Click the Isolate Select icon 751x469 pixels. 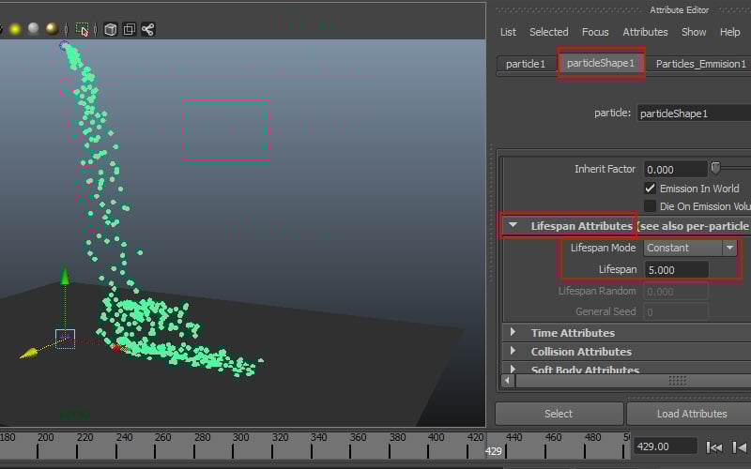click(83, 29)
